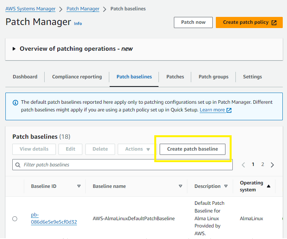Screen dimensions: 287x239
Task: Sort by Description column arrow
Action: pos(226,186)
